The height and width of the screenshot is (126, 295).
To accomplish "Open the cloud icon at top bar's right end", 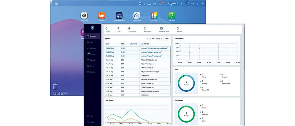I will 203,3.
